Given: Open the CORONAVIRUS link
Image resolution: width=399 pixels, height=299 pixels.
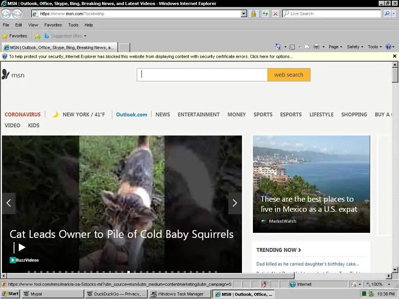Looking at the screenshot, I should click(x=23, y=115).
